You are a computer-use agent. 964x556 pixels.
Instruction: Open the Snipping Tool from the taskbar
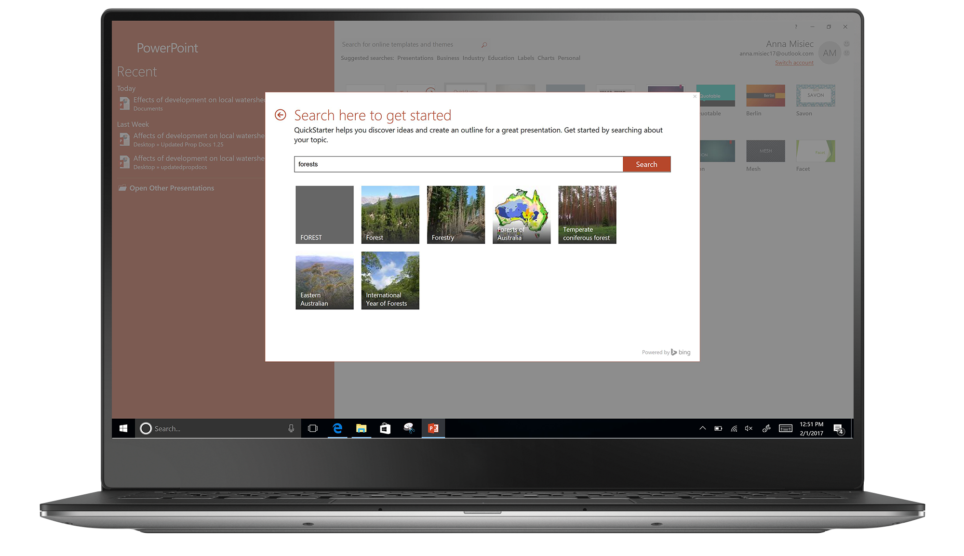point(409,428)
